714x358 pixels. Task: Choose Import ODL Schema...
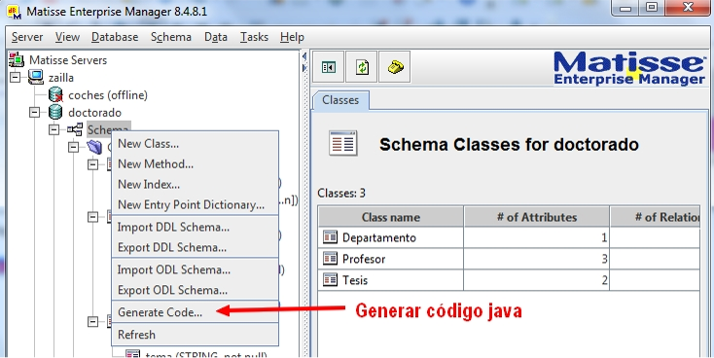195,269
